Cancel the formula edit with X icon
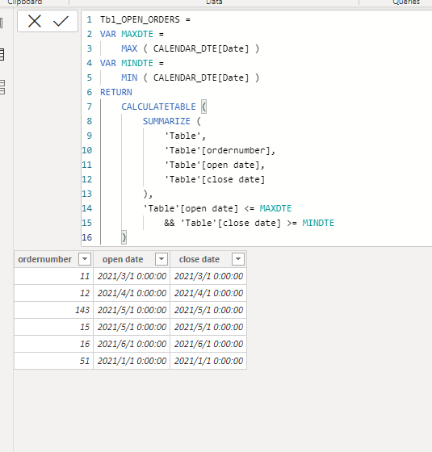 pyautogui.click(x=34, y=21)
